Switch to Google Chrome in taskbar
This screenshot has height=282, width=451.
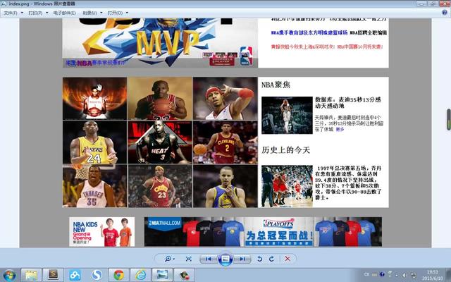click(118, 275)
